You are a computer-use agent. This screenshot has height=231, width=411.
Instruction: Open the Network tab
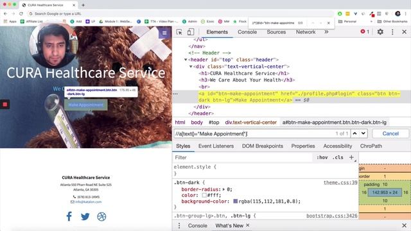click(306, 32)
